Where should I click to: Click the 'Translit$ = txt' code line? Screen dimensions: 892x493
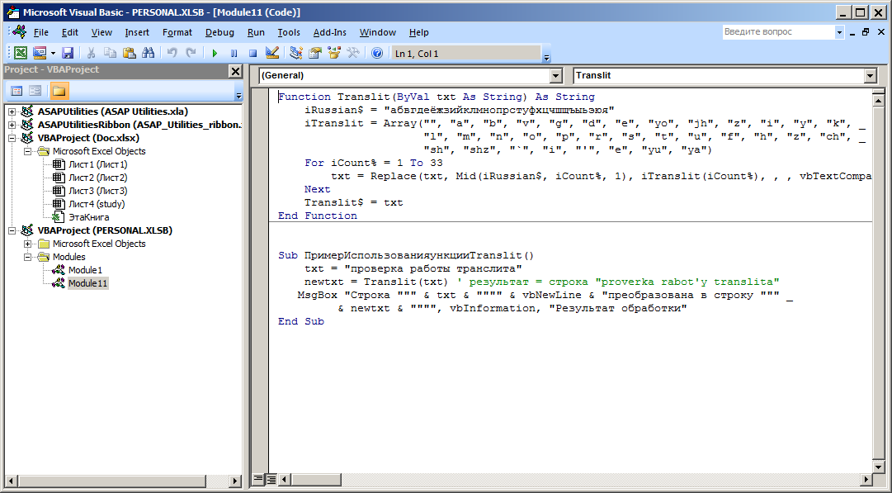click(x=353, y=202)
